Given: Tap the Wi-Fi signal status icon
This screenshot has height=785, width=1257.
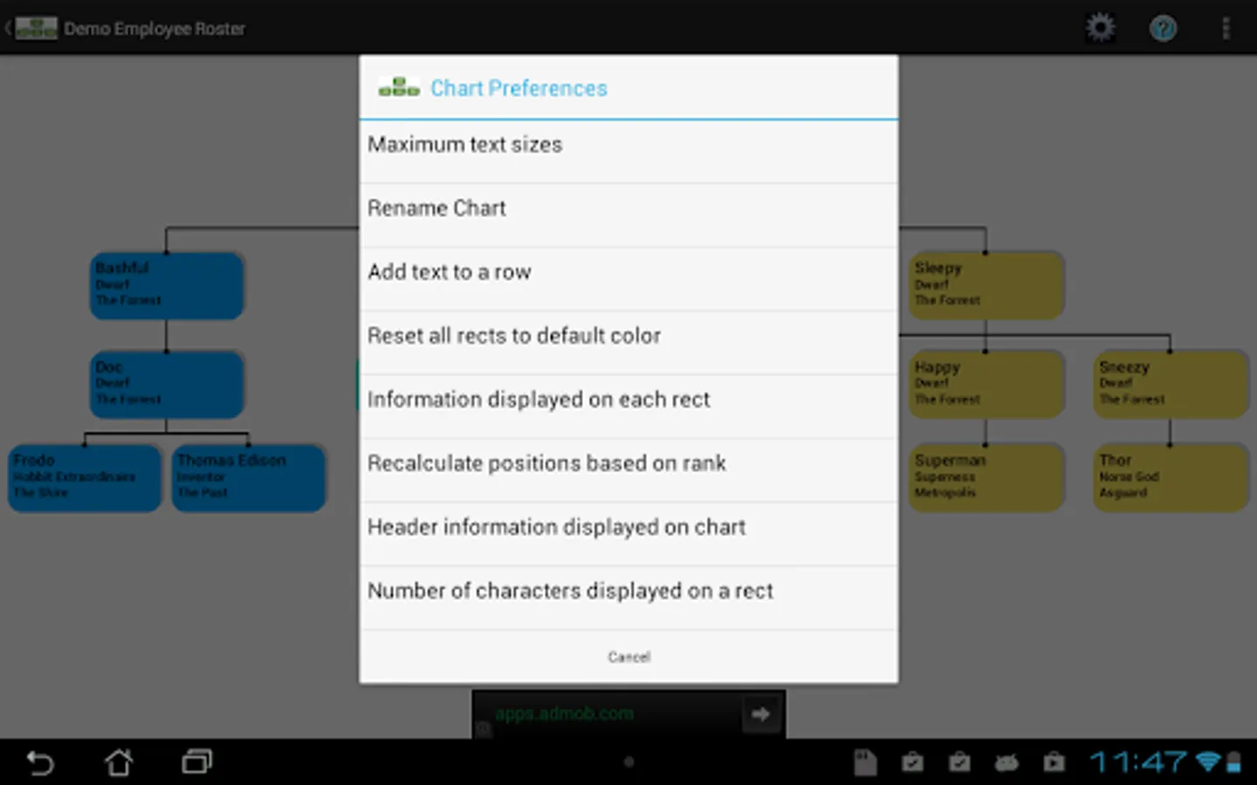Looking at the screenshot, I should tap(1208, 761).
